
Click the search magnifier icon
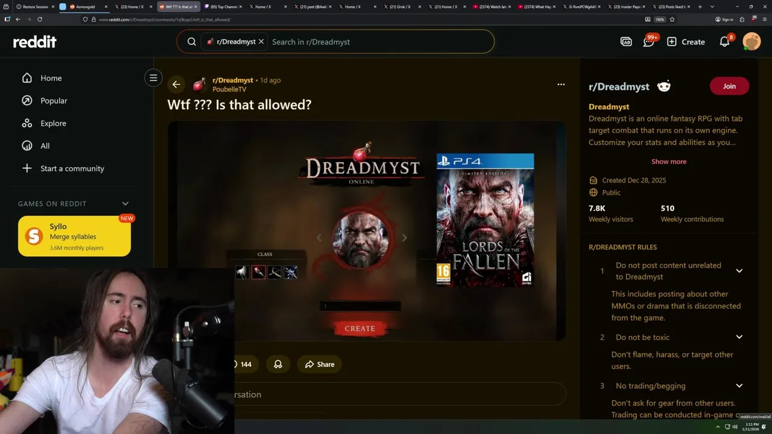(191, 42)
